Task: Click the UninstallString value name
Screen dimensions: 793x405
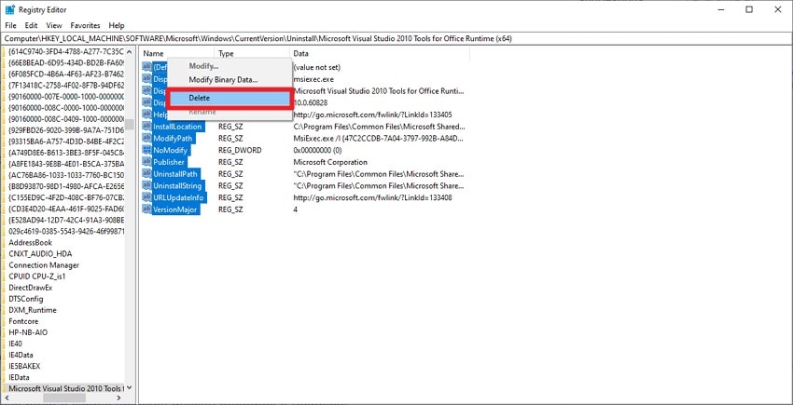Action: tap(177, 186)
